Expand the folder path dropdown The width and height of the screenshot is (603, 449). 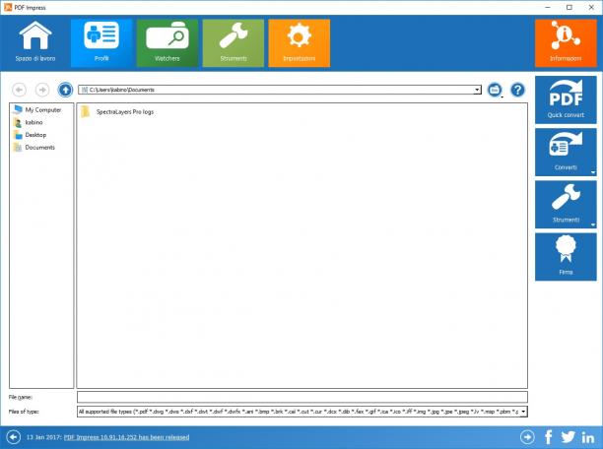[477, 90]
